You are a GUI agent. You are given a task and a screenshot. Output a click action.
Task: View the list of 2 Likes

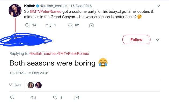point(15,85)
